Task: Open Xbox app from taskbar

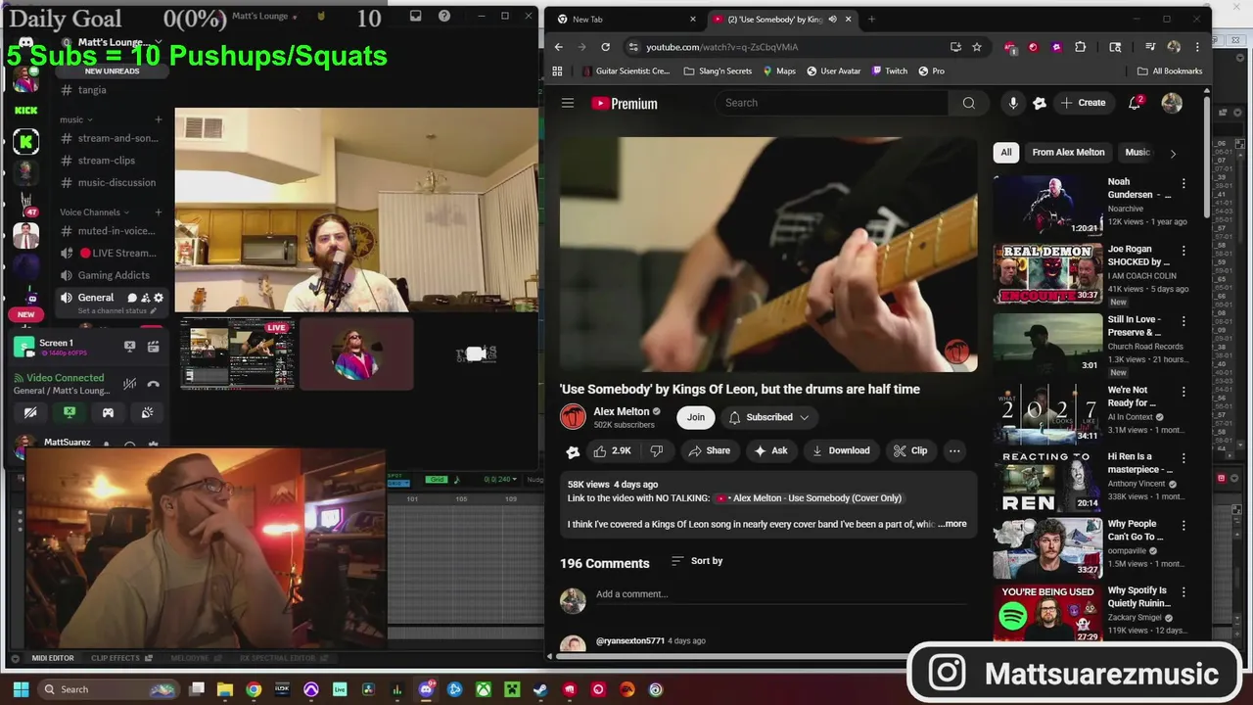Action: pos(484,689)
